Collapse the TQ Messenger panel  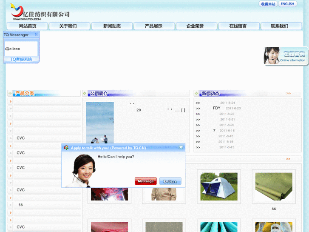click(36, 34)
